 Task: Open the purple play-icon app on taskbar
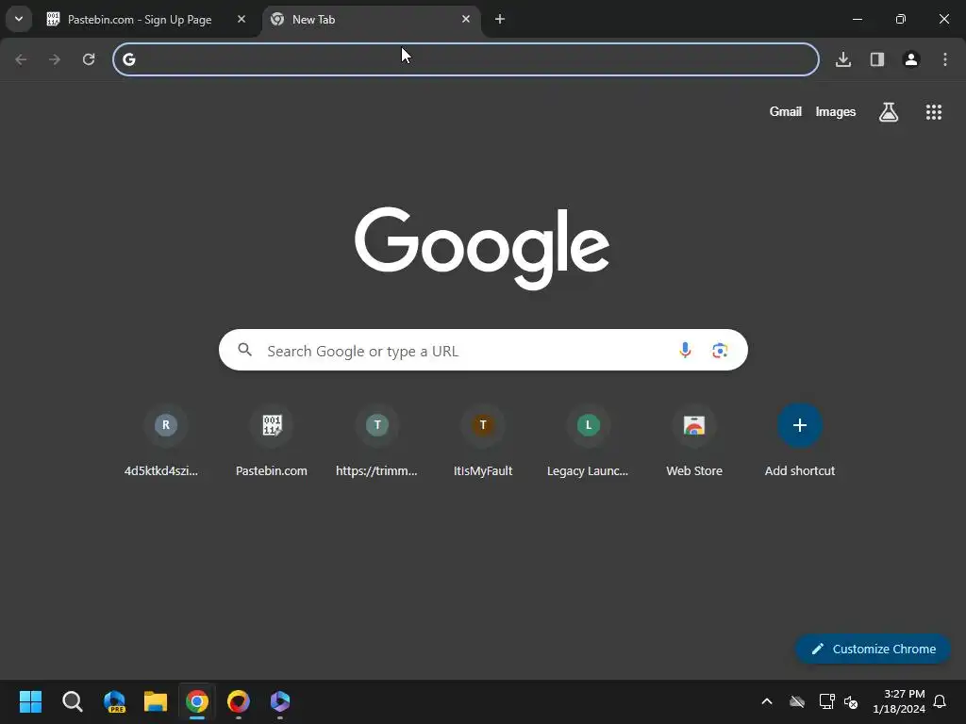click(x=279, y=701)
